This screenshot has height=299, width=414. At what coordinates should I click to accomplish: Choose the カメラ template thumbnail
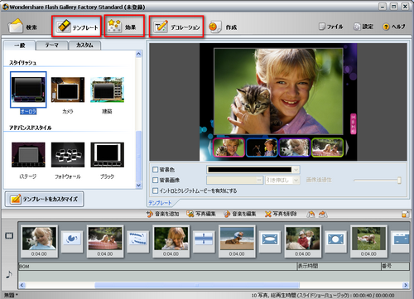click(x=68, y=89)
